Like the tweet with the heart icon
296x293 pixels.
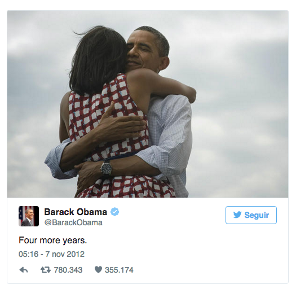tap(98, 269)
